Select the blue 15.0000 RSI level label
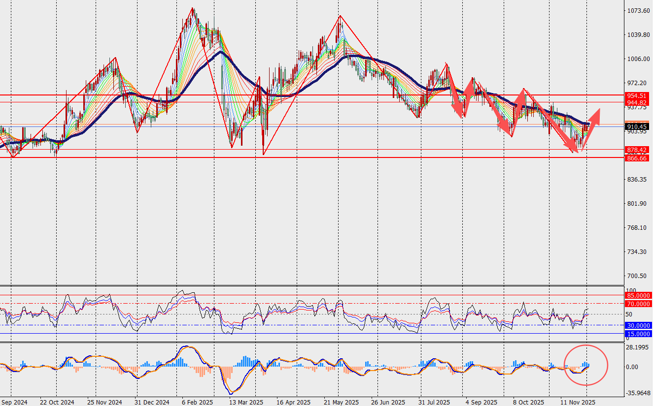The height and width of the screenshot is (406, 653). click(x=638, y=334)
